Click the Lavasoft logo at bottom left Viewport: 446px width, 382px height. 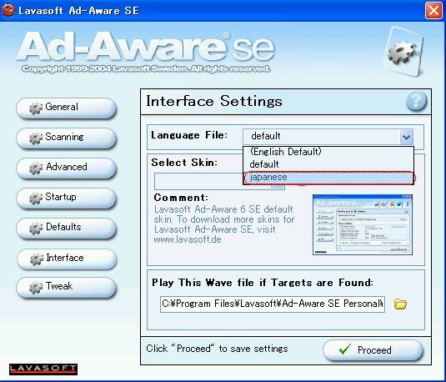tap(43, 369)
